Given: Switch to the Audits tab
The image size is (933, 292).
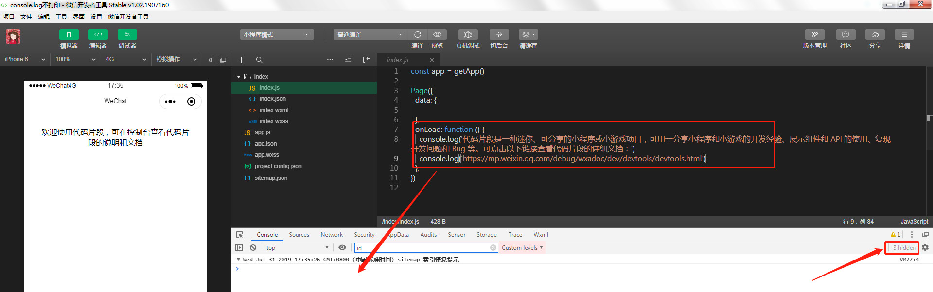Looking at the screenshot, I should tap(428, 235).
